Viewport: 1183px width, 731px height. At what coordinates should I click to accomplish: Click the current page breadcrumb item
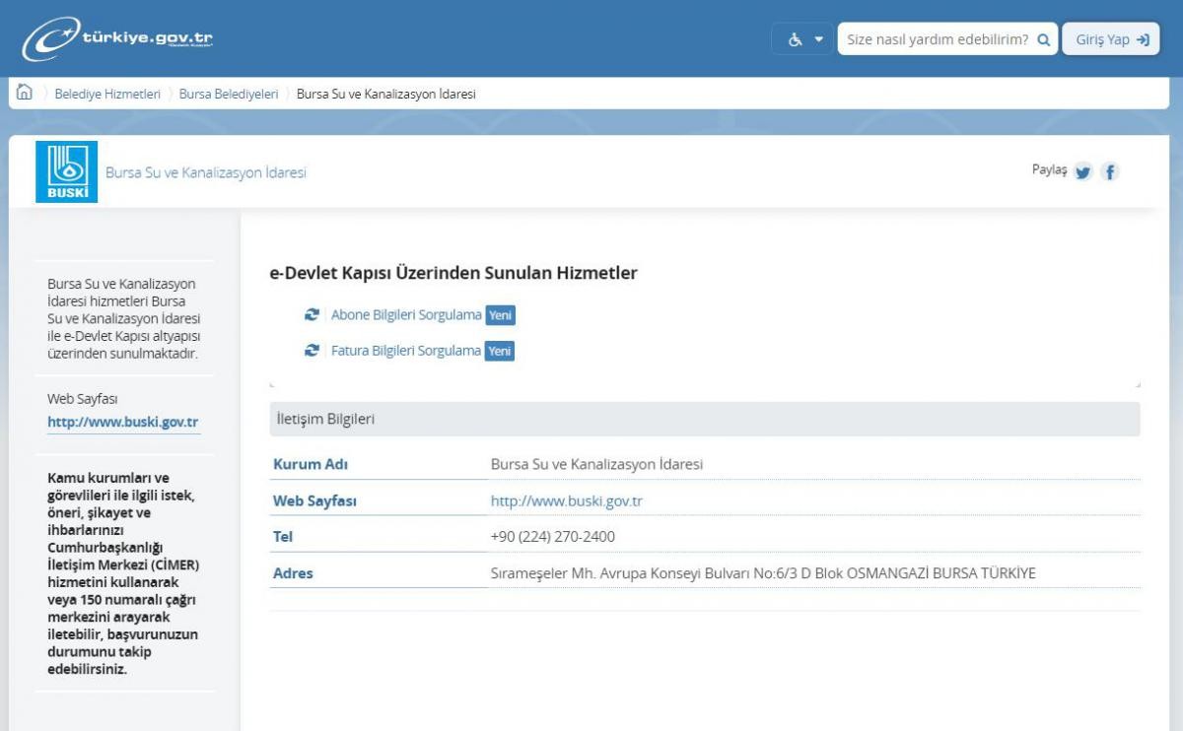(x=385, y=95)
